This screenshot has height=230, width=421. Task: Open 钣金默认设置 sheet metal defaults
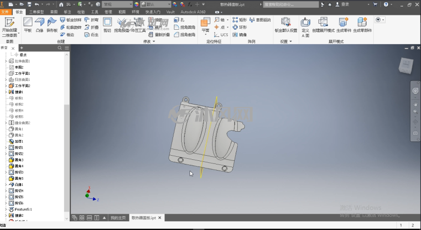tap(286, 25)
